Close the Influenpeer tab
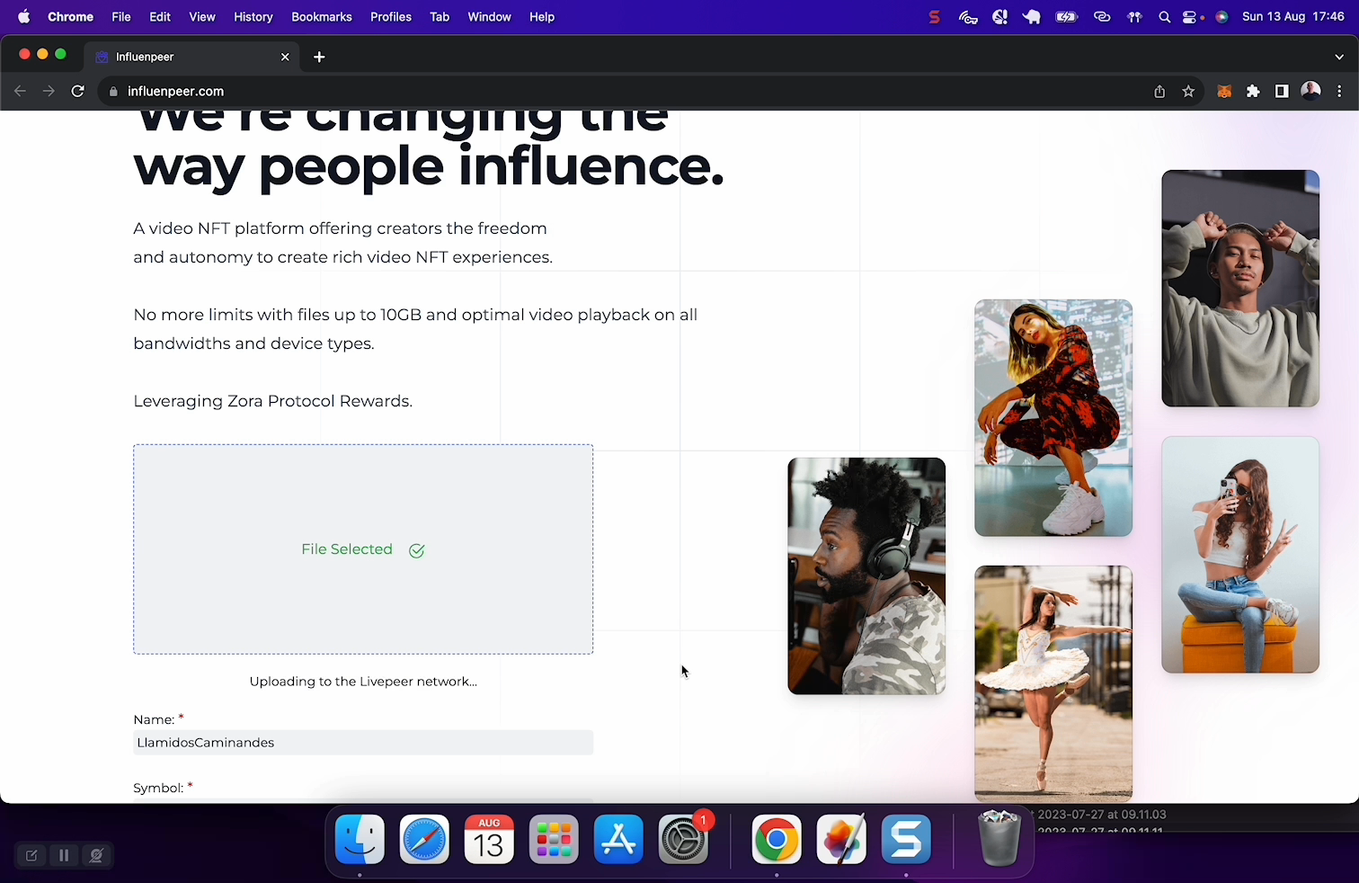 285,57
